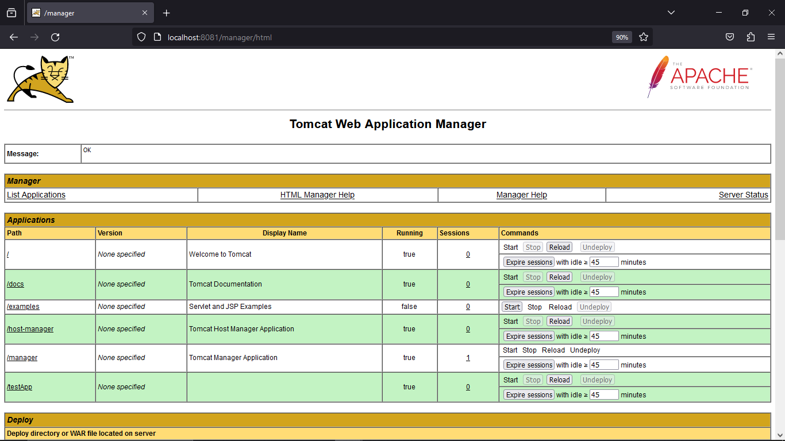The image size is (785, 441).
Task: Click the Firefox back arrow
Action: click(14, 37)
